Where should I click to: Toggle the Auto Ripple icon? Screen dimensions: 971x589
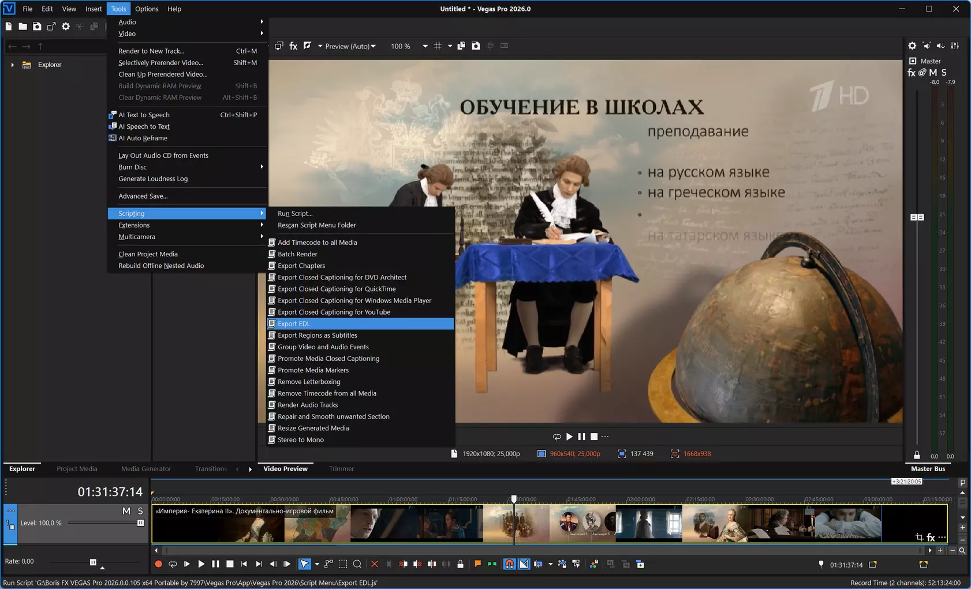pos(539,564)
